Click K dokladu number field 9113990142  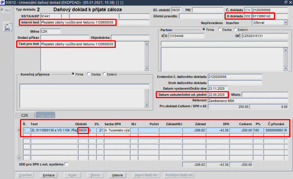pos(270,16)
